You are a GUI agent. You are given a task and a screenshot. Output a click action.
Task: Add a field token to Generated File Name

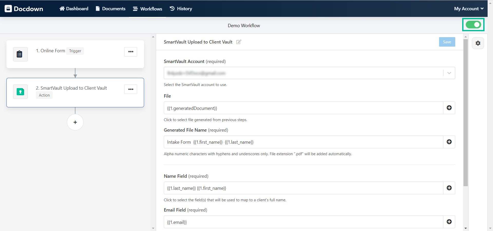(x=449, y=142)
